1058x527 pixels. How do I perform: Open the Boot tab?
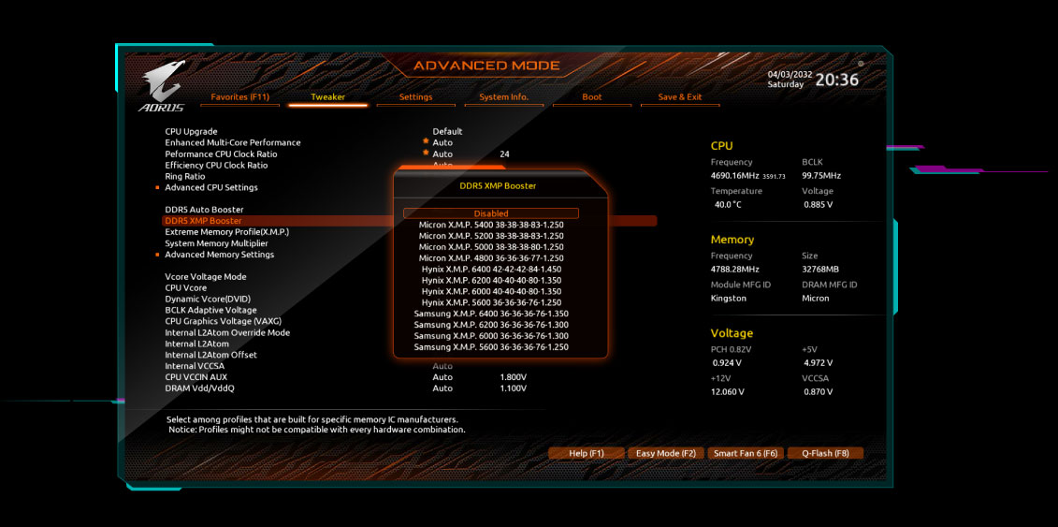click(591, 97)
